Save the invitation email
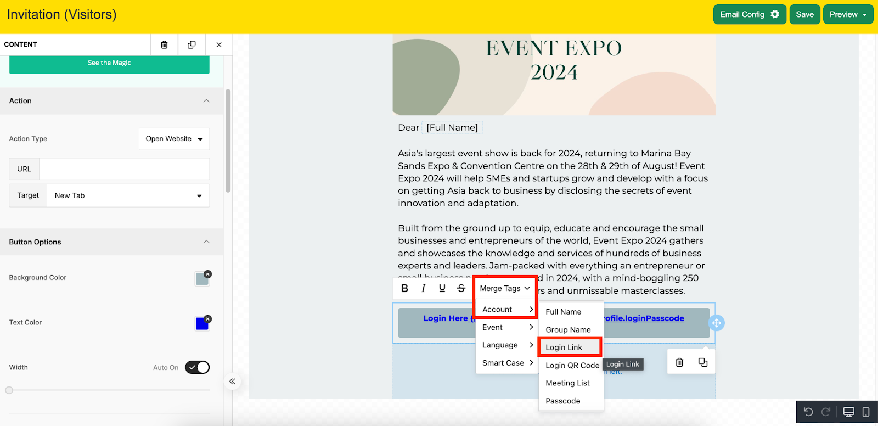Image resolution: width=878 pixels, height=426 pixels. (x=804, y=15)
